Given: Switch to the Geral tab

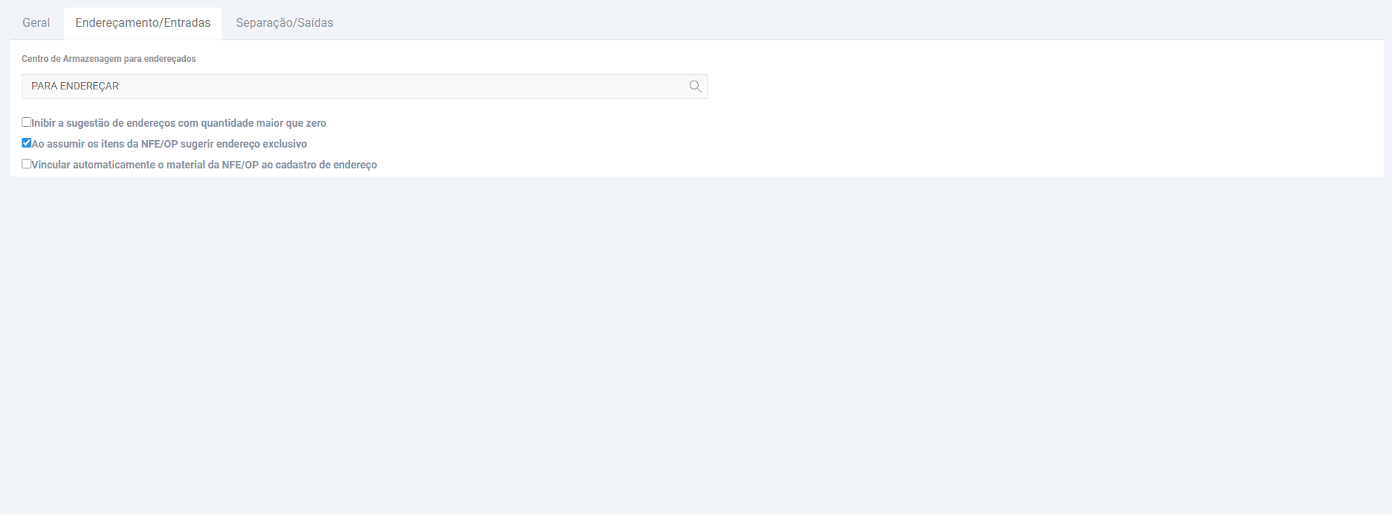Looking at the screenshot, I should click(x=36, y=23).
